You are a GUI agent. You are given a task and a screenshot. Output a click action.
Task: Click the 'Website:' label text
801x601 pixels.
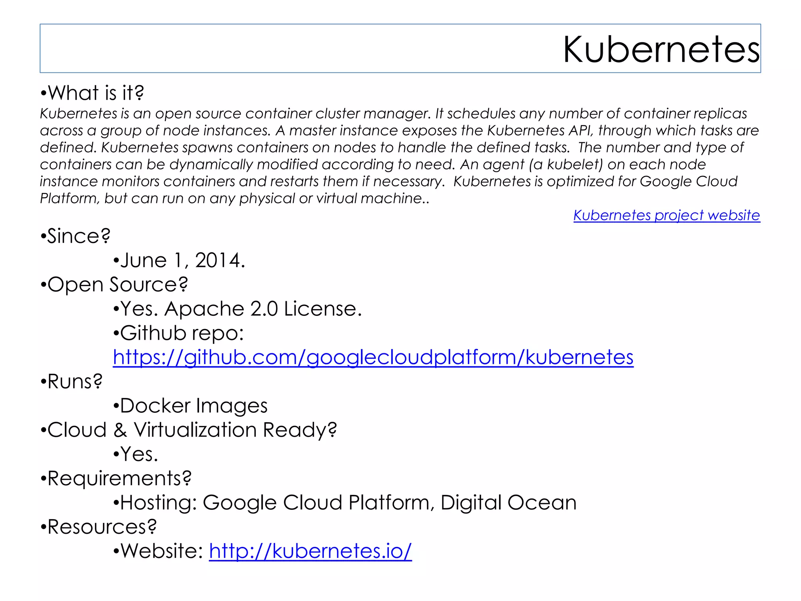(158, 551)
